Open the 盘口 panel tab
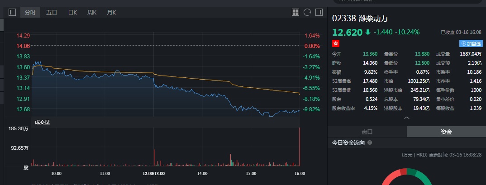Viewport: 486px width, 185px height. [x=367, y=132]
